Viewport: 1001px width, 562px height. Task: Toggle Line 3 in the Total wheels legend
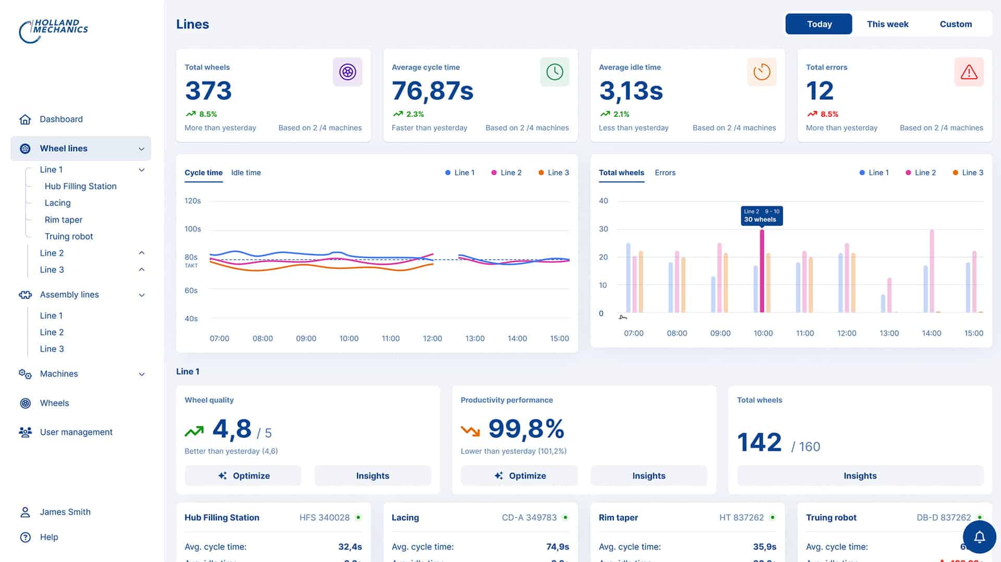point(968,173)
